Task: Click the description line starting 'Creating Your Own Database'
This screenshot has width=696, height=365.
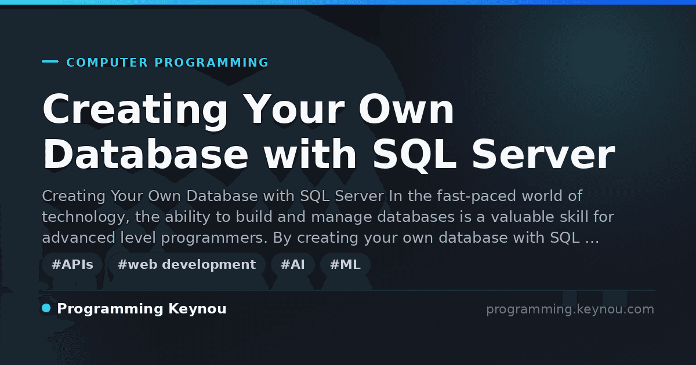Action: point(312,196)
